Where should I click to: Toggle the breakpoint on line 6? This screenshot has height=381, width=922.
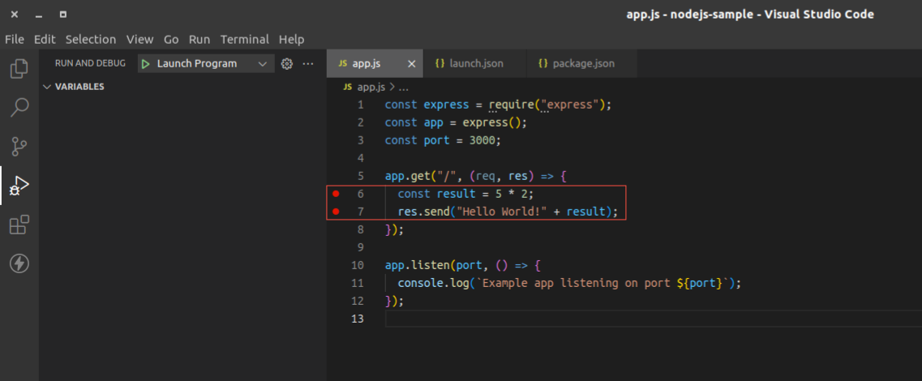pyautogui.click(x=336, y=194)
